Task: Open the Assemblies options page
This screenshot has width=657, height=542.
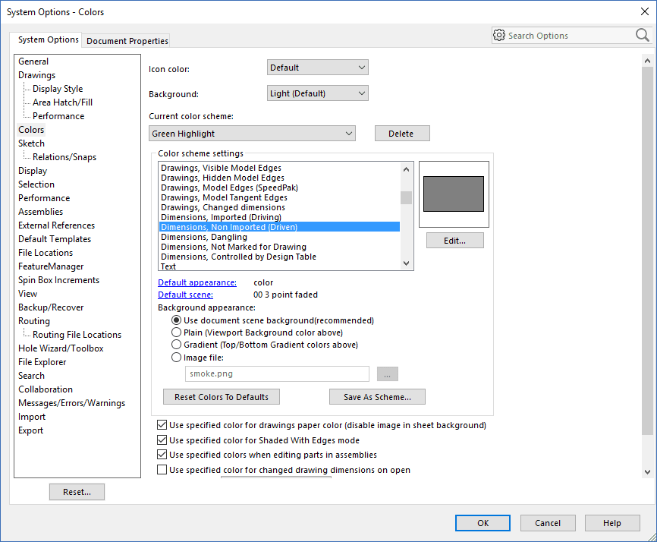Action: [41, 212]
